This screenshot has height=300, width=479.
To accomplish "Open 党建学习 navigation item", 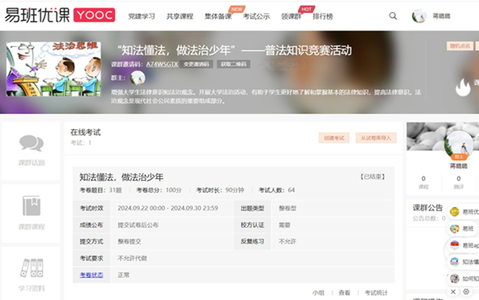I will pyautogui.click(x=142, y=16).
